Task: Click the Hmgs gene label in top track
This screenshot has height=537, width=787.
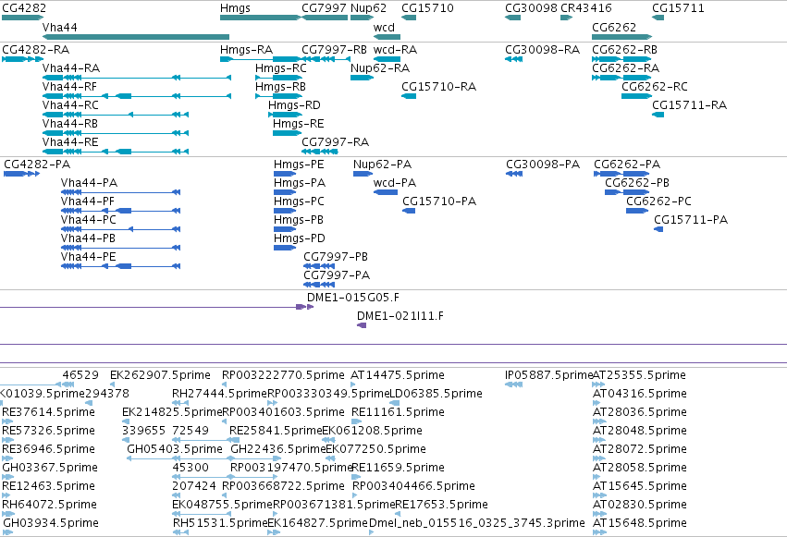Action: pos(235,8)
